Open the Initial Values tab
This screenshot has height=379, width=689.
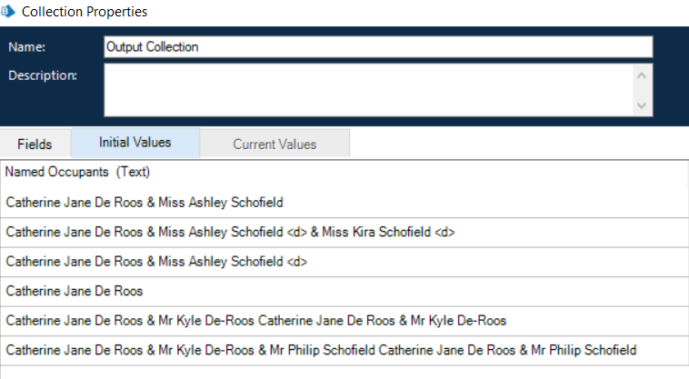pyautogui.click(x=135, y=143)
